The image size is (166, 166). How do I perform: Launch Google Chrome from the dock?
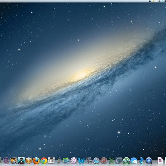tap(44, 161)
